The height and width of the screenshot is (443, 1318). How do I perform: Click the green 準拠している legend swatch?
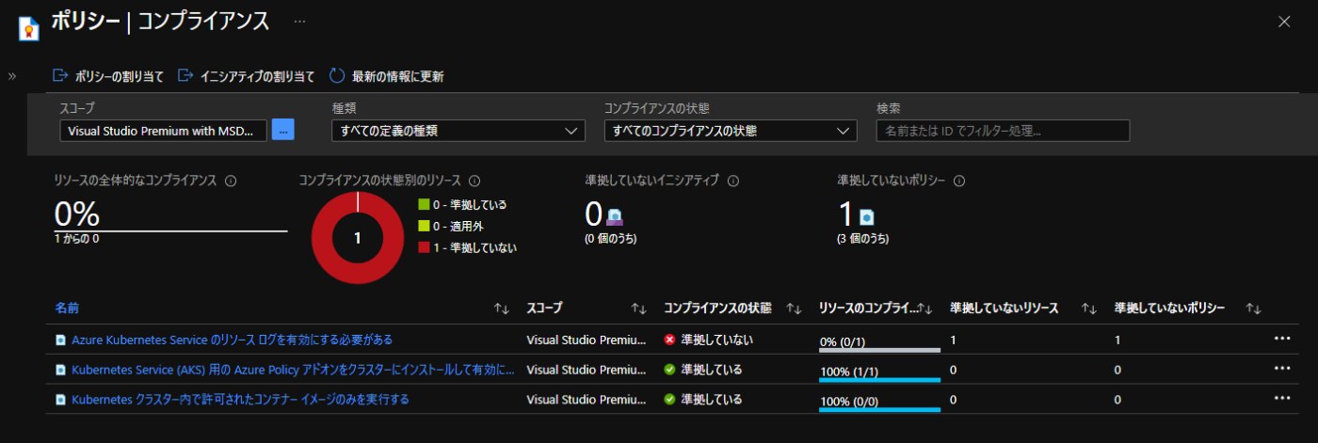click(x=424, y=205)
